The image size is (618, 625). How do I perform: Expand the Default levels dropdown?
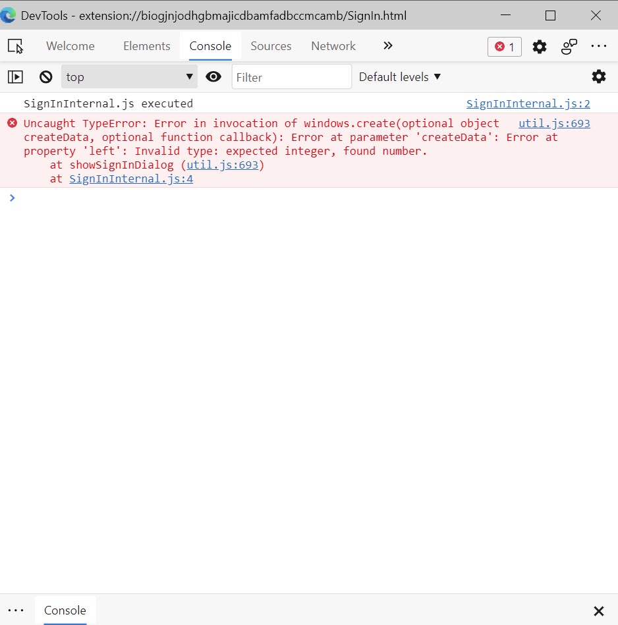click(x=400, y=77)
